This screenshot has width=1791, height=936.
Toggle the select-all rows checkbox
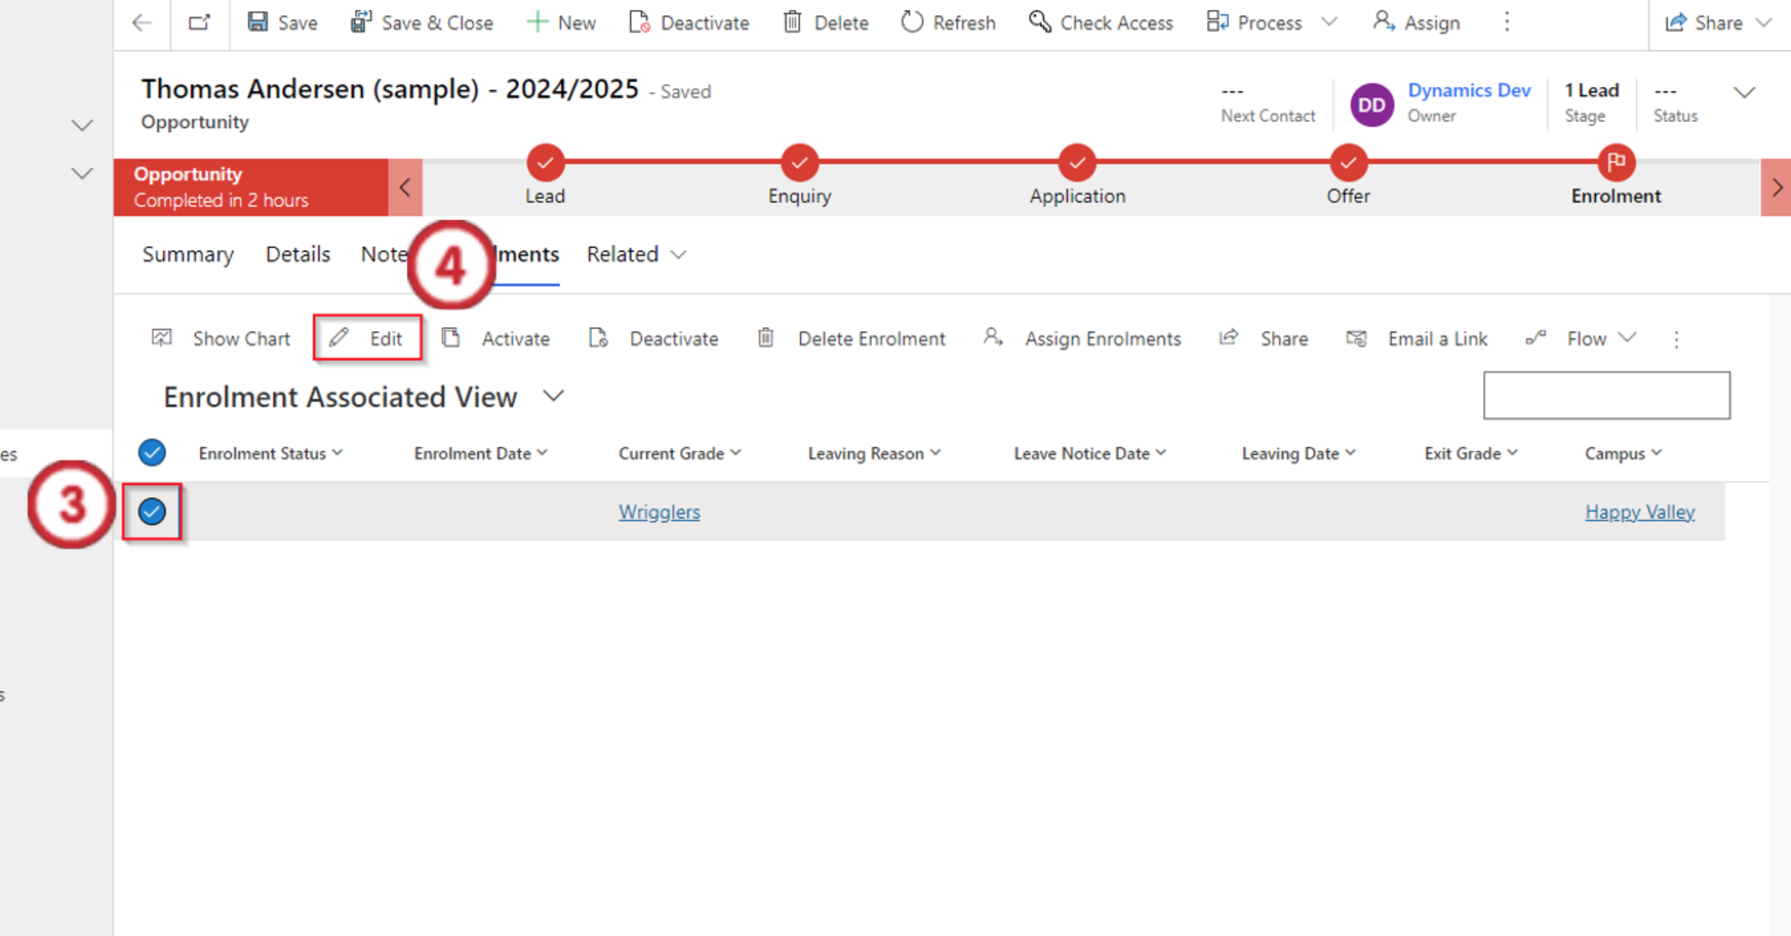tap(152, 453)
